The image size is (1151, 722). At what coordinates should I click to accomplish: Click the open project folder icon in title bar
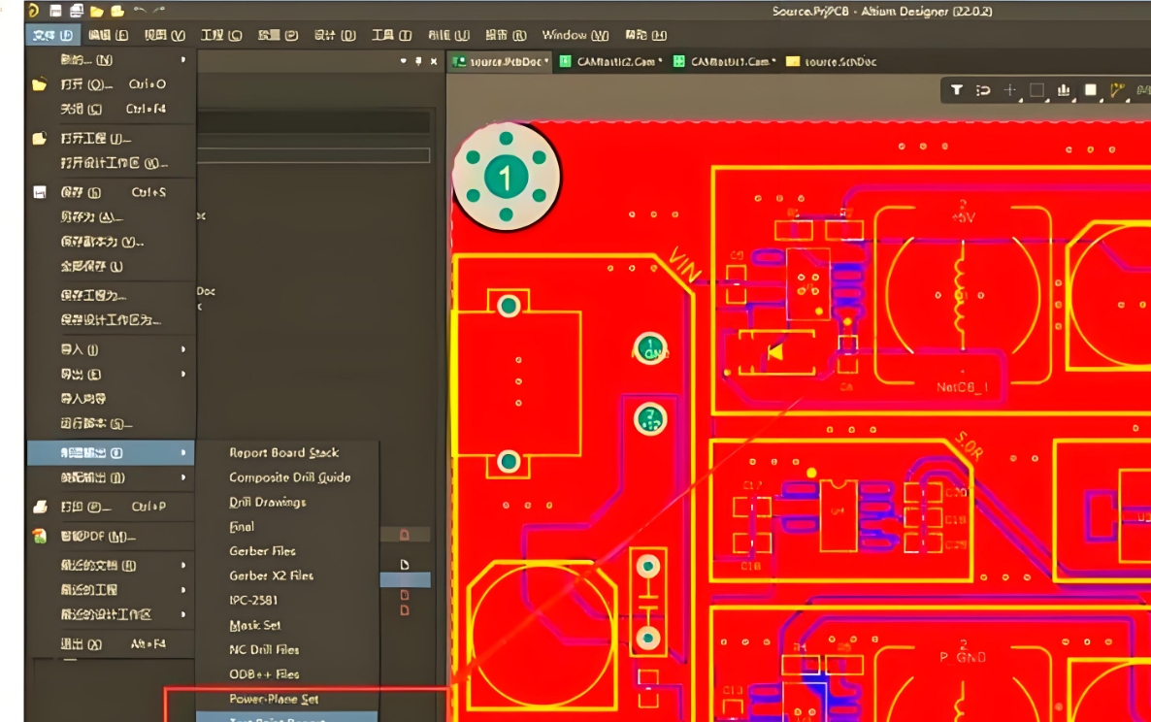(117, 11)
